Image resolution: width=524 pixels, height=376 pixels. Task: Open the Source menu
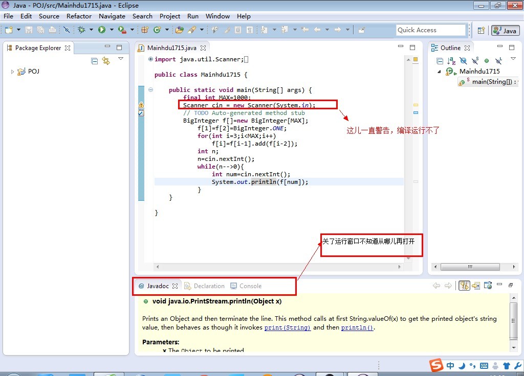click(x=49, y=16)
